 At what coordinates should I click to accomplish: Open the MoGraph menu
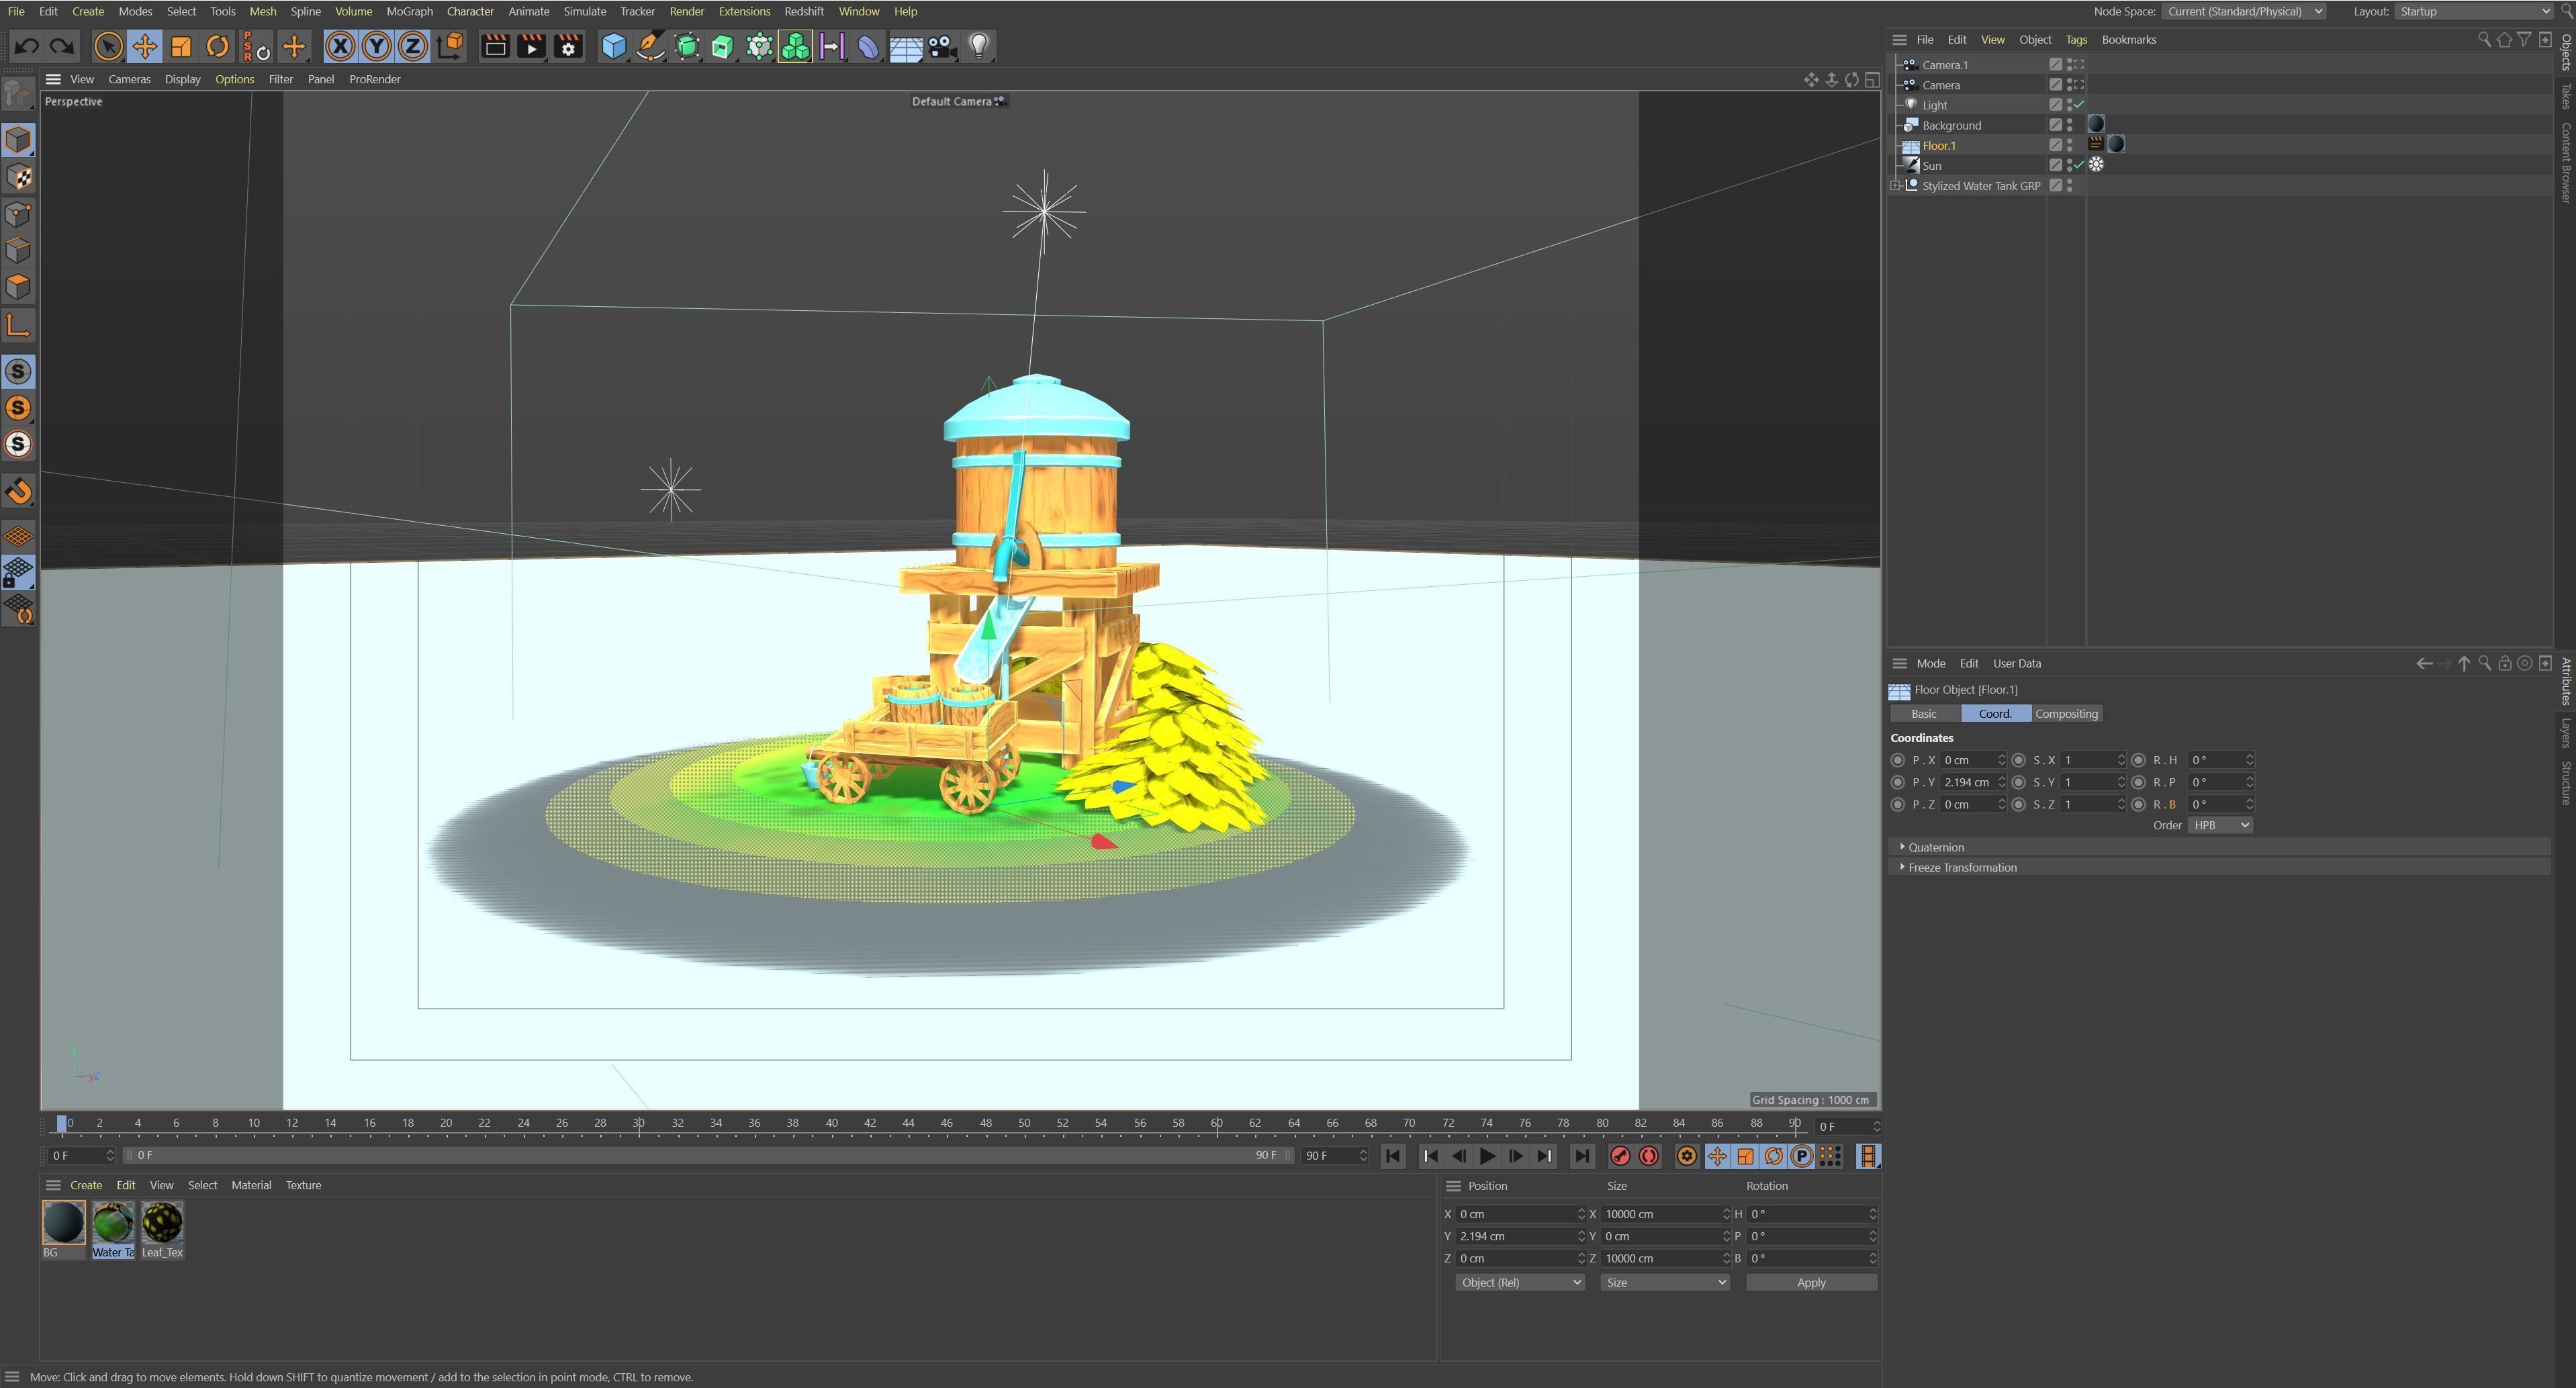point(409,11)
